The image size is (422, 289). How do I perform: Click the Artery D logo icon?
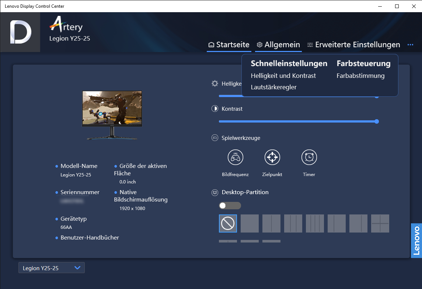[20, 32]
